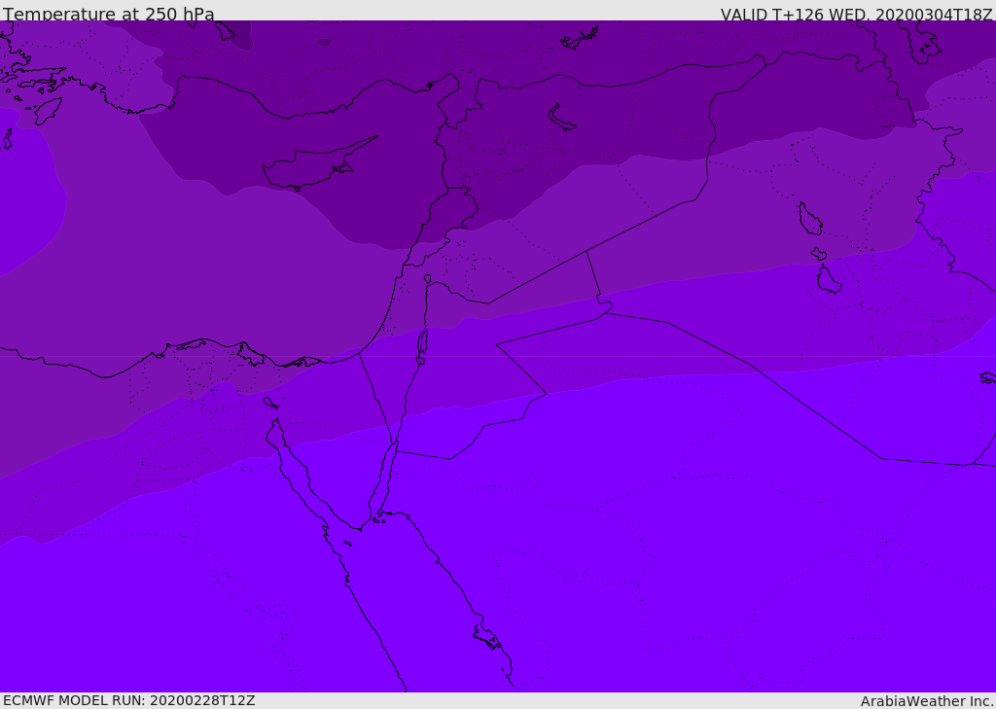Click the Dead Sea outline on the map
996x709 pixels.
point(422,346)
